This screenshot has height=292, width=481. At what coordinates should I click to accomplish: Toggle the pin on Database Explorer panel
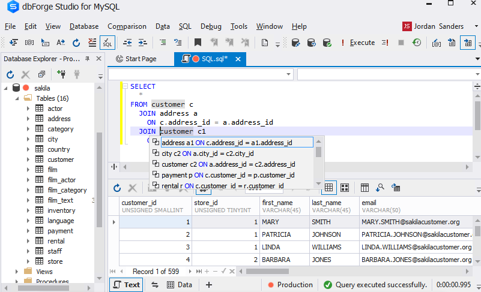tap(88, 59)
